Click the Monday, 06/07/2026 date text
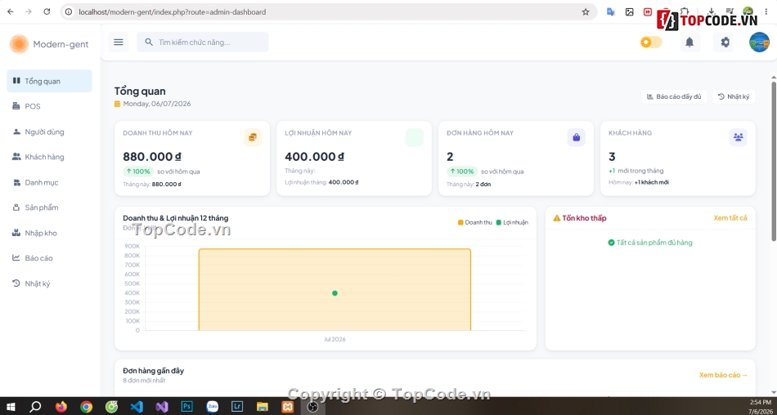This screenshot has width=777, height=415. [156, 104]
